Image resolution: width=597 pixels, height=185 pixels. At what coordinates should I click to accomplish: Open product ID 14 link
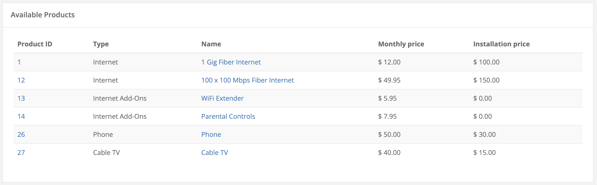coord(21,116)
